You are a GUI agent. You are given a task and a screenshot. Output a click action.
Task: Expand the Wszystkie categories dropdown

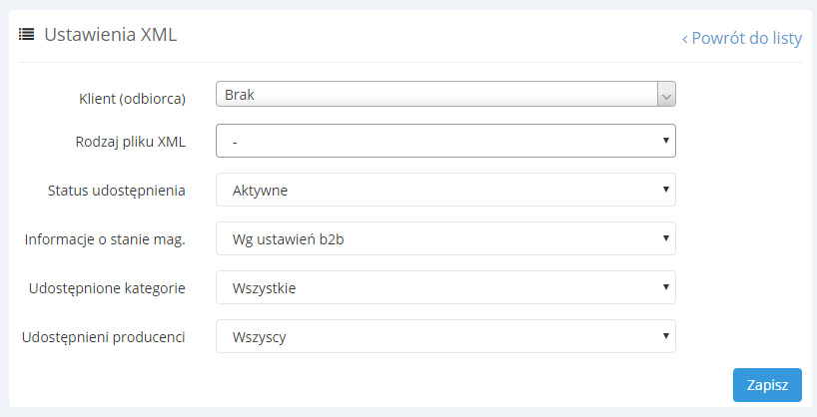pos(445,287)
